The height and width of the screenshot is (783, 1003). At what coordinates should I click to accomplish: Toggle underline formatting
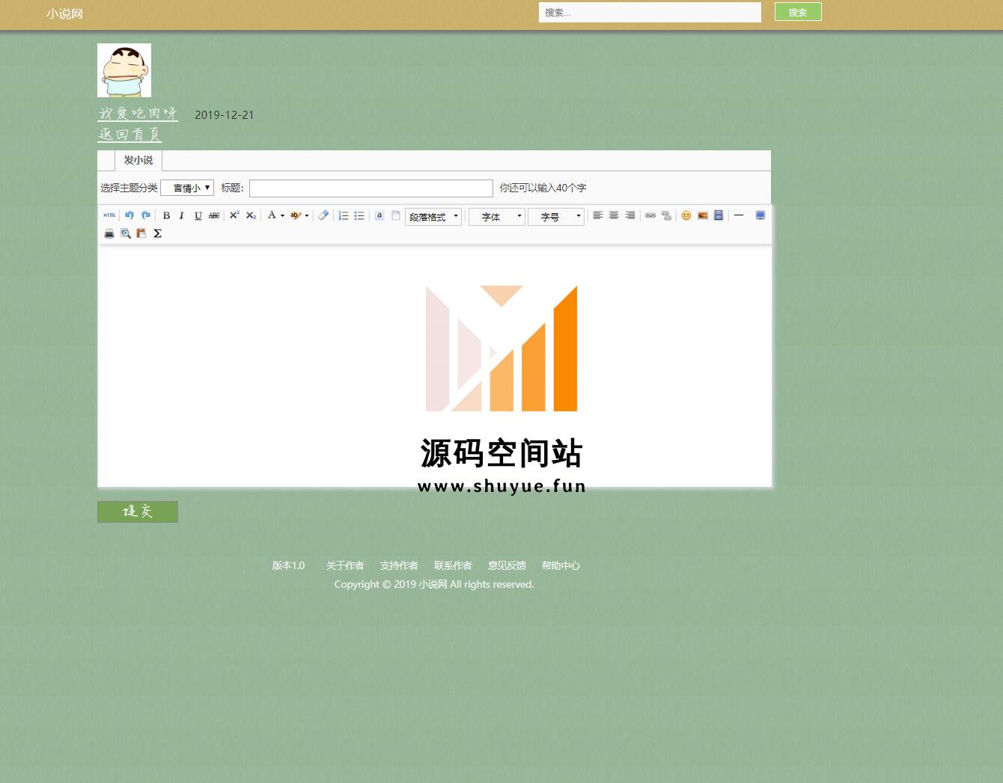[198, 215]
